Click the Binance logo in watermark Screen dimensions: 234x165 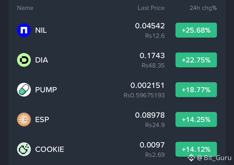click(x=191, y=158)
